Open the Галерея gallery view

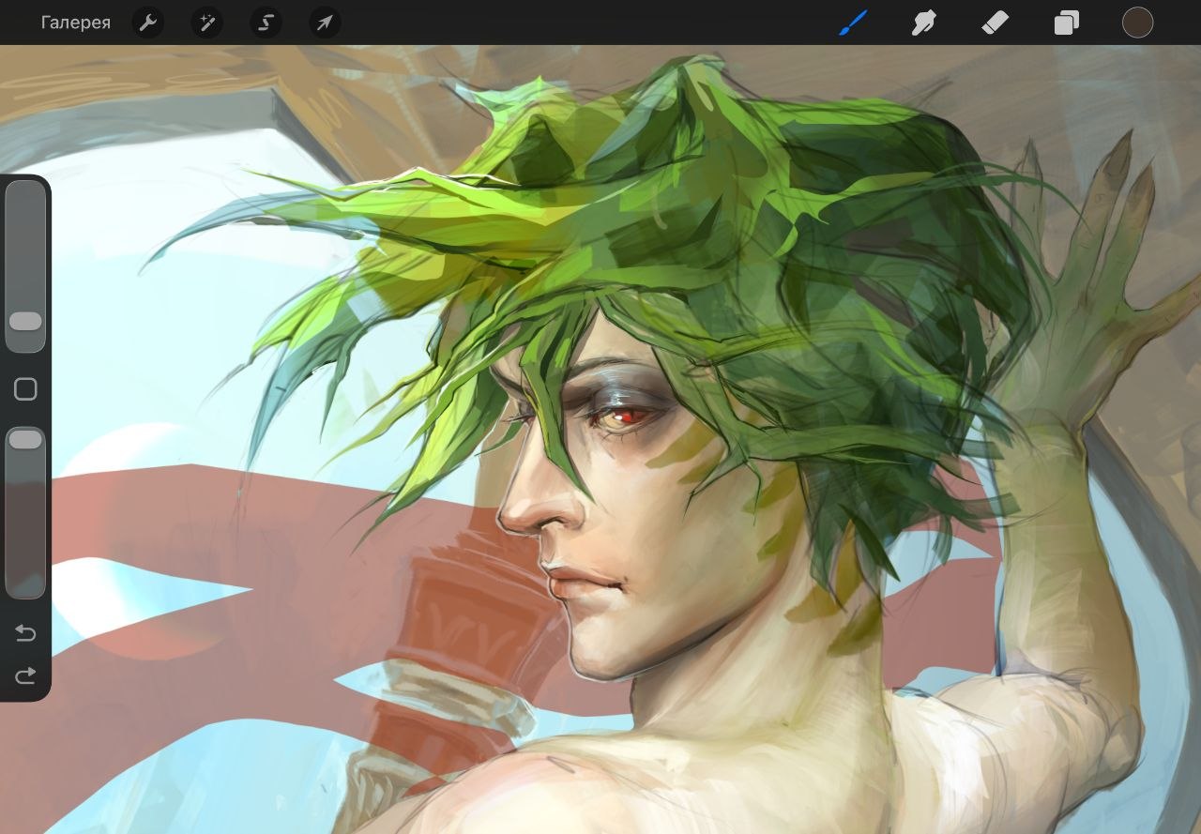[x=76, y=23]
